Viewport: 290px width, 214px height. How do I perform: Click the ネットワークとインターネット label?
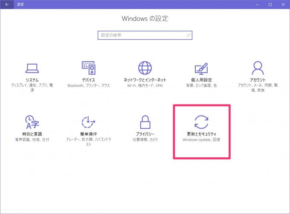(145, 80)
